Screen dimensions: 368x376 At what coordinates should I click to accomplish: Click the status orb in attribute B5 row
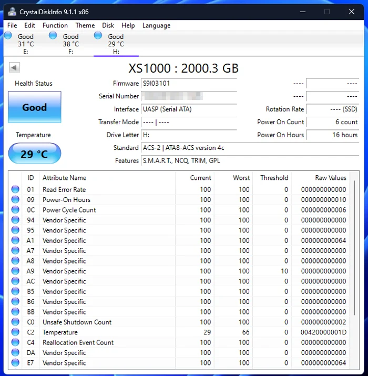[15, 291]
